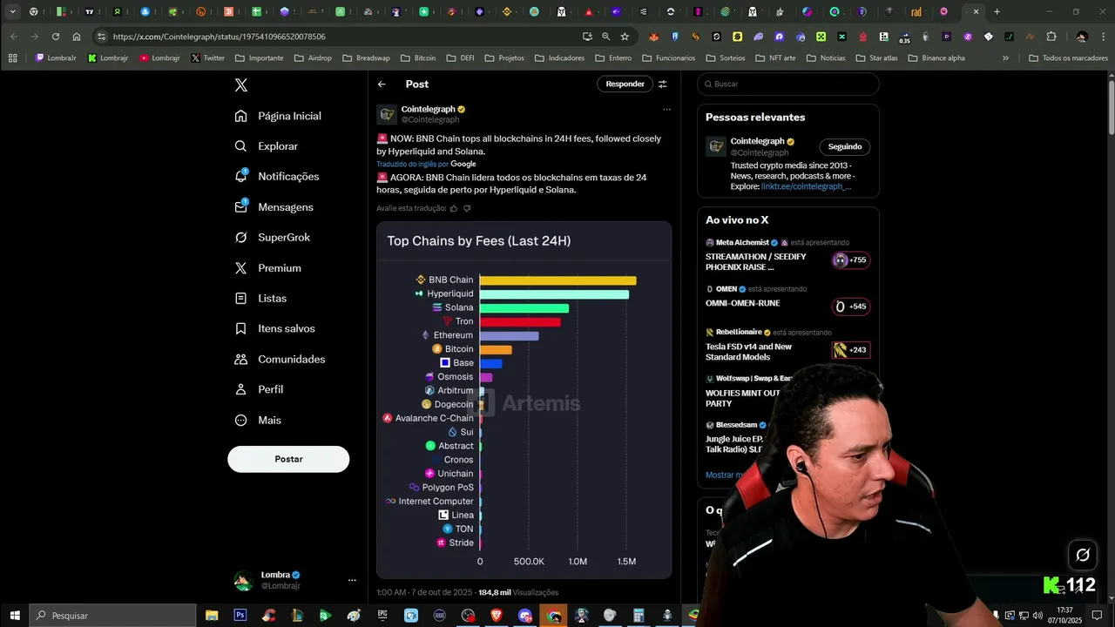The image size is (1115, 627).
Task: Open Perfil in the sidebar
Action: point(259,389)
